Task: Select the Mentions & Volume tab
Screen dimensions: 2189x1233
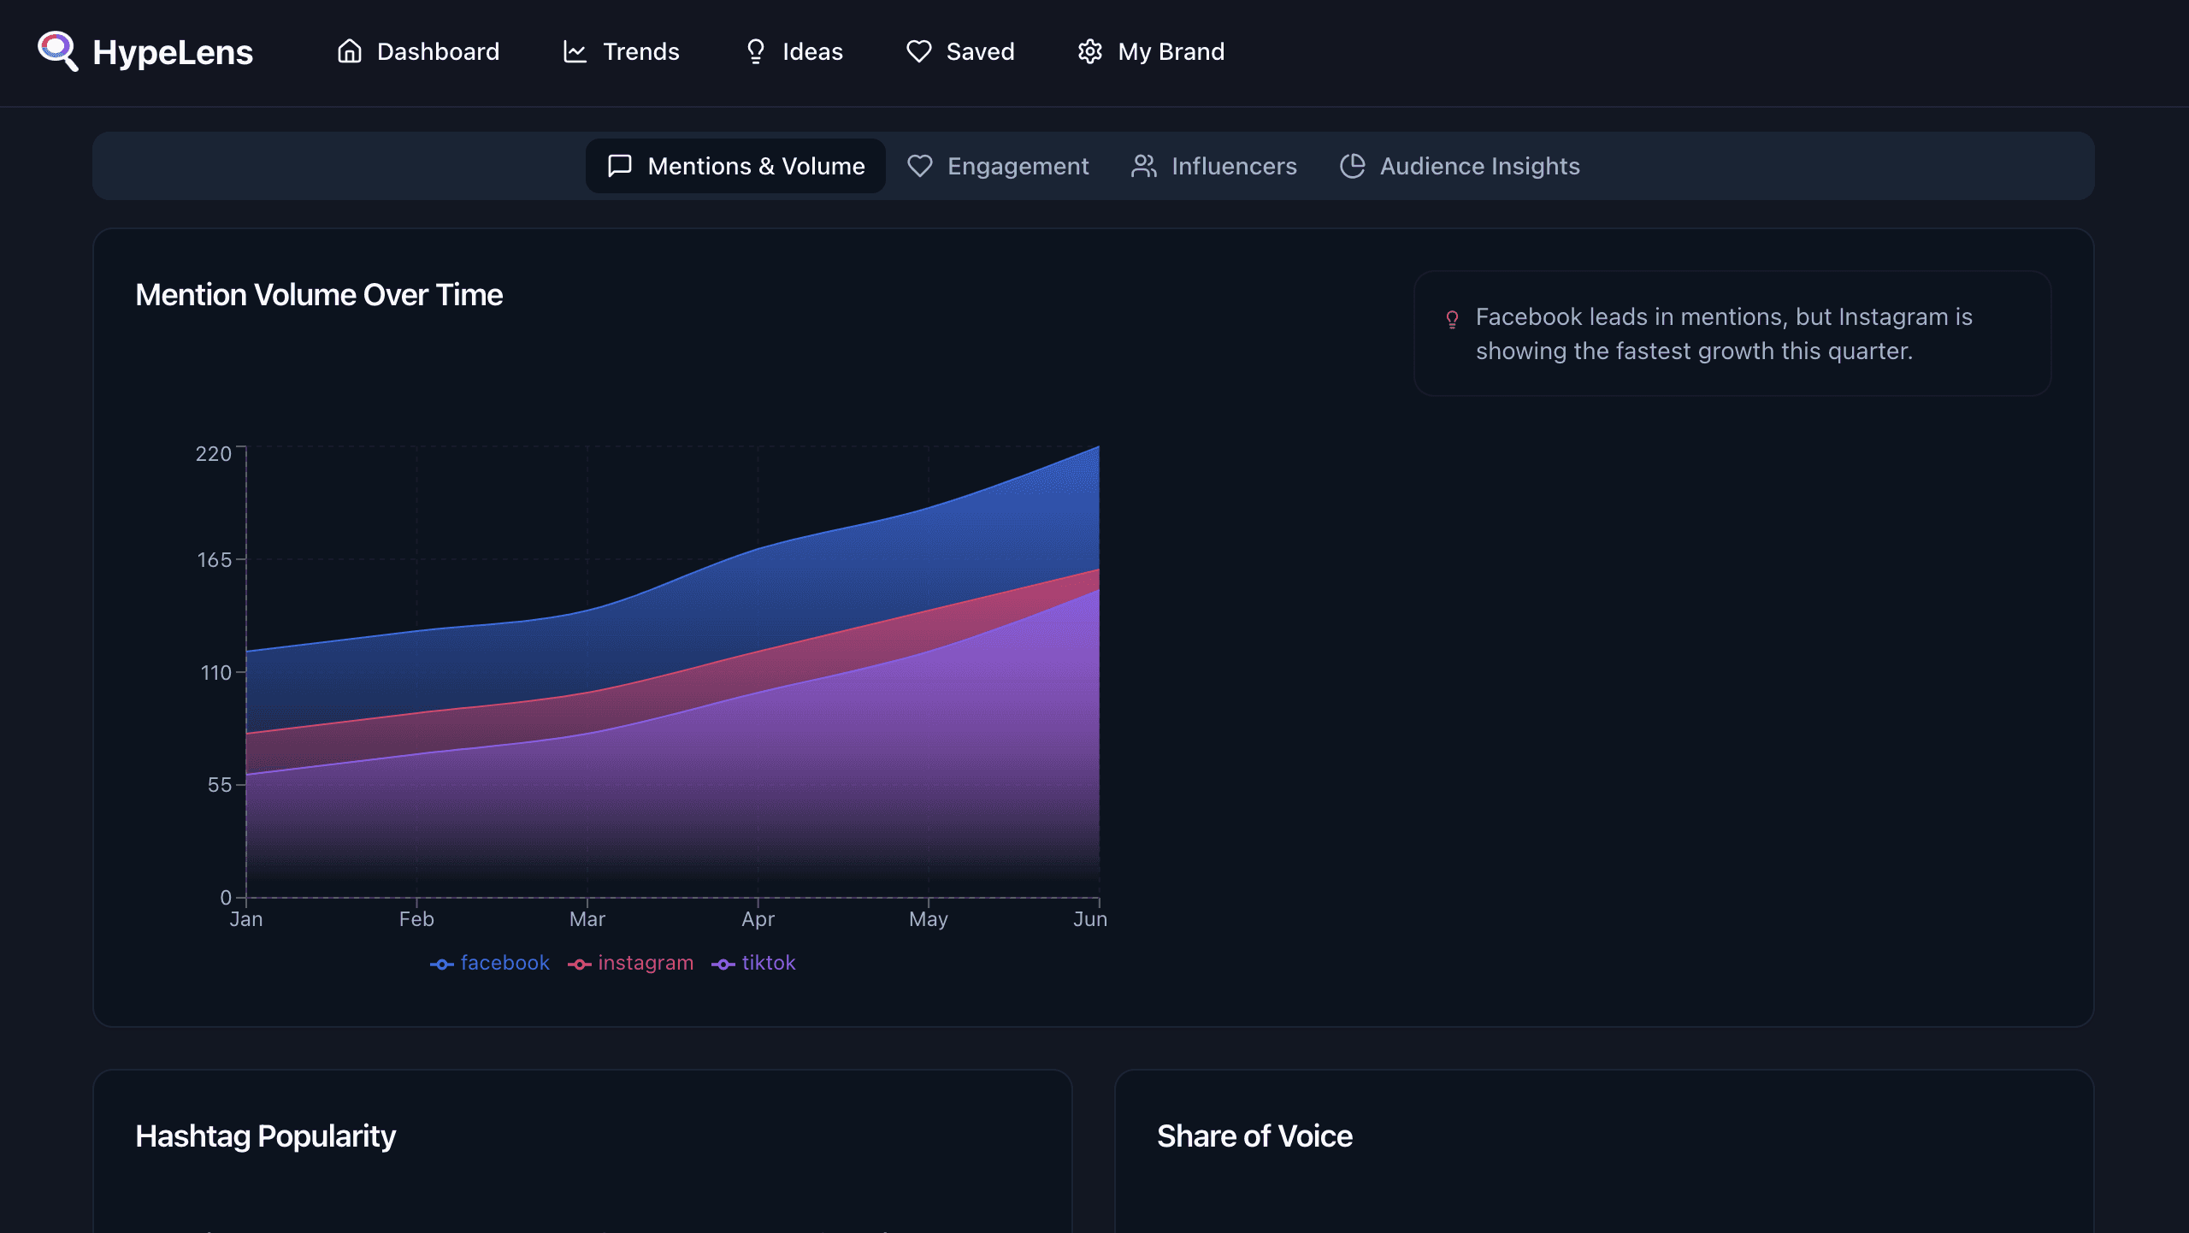Action: click(735, 166)
